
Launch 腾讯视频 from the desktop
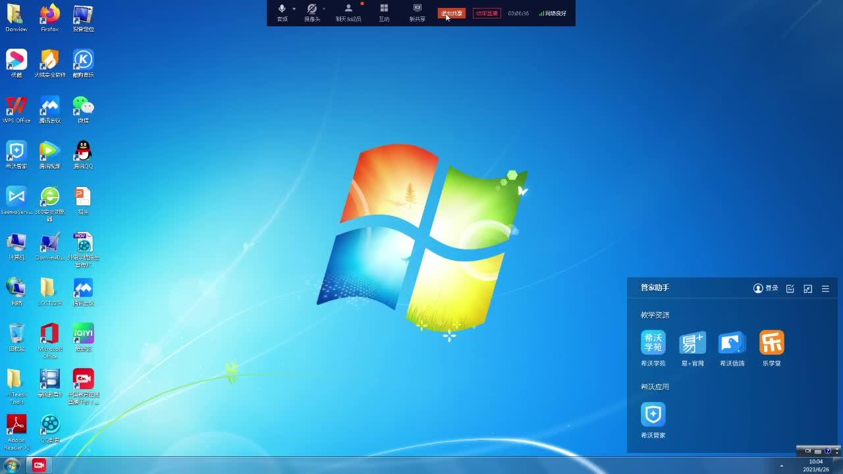(x=49, y=155)
